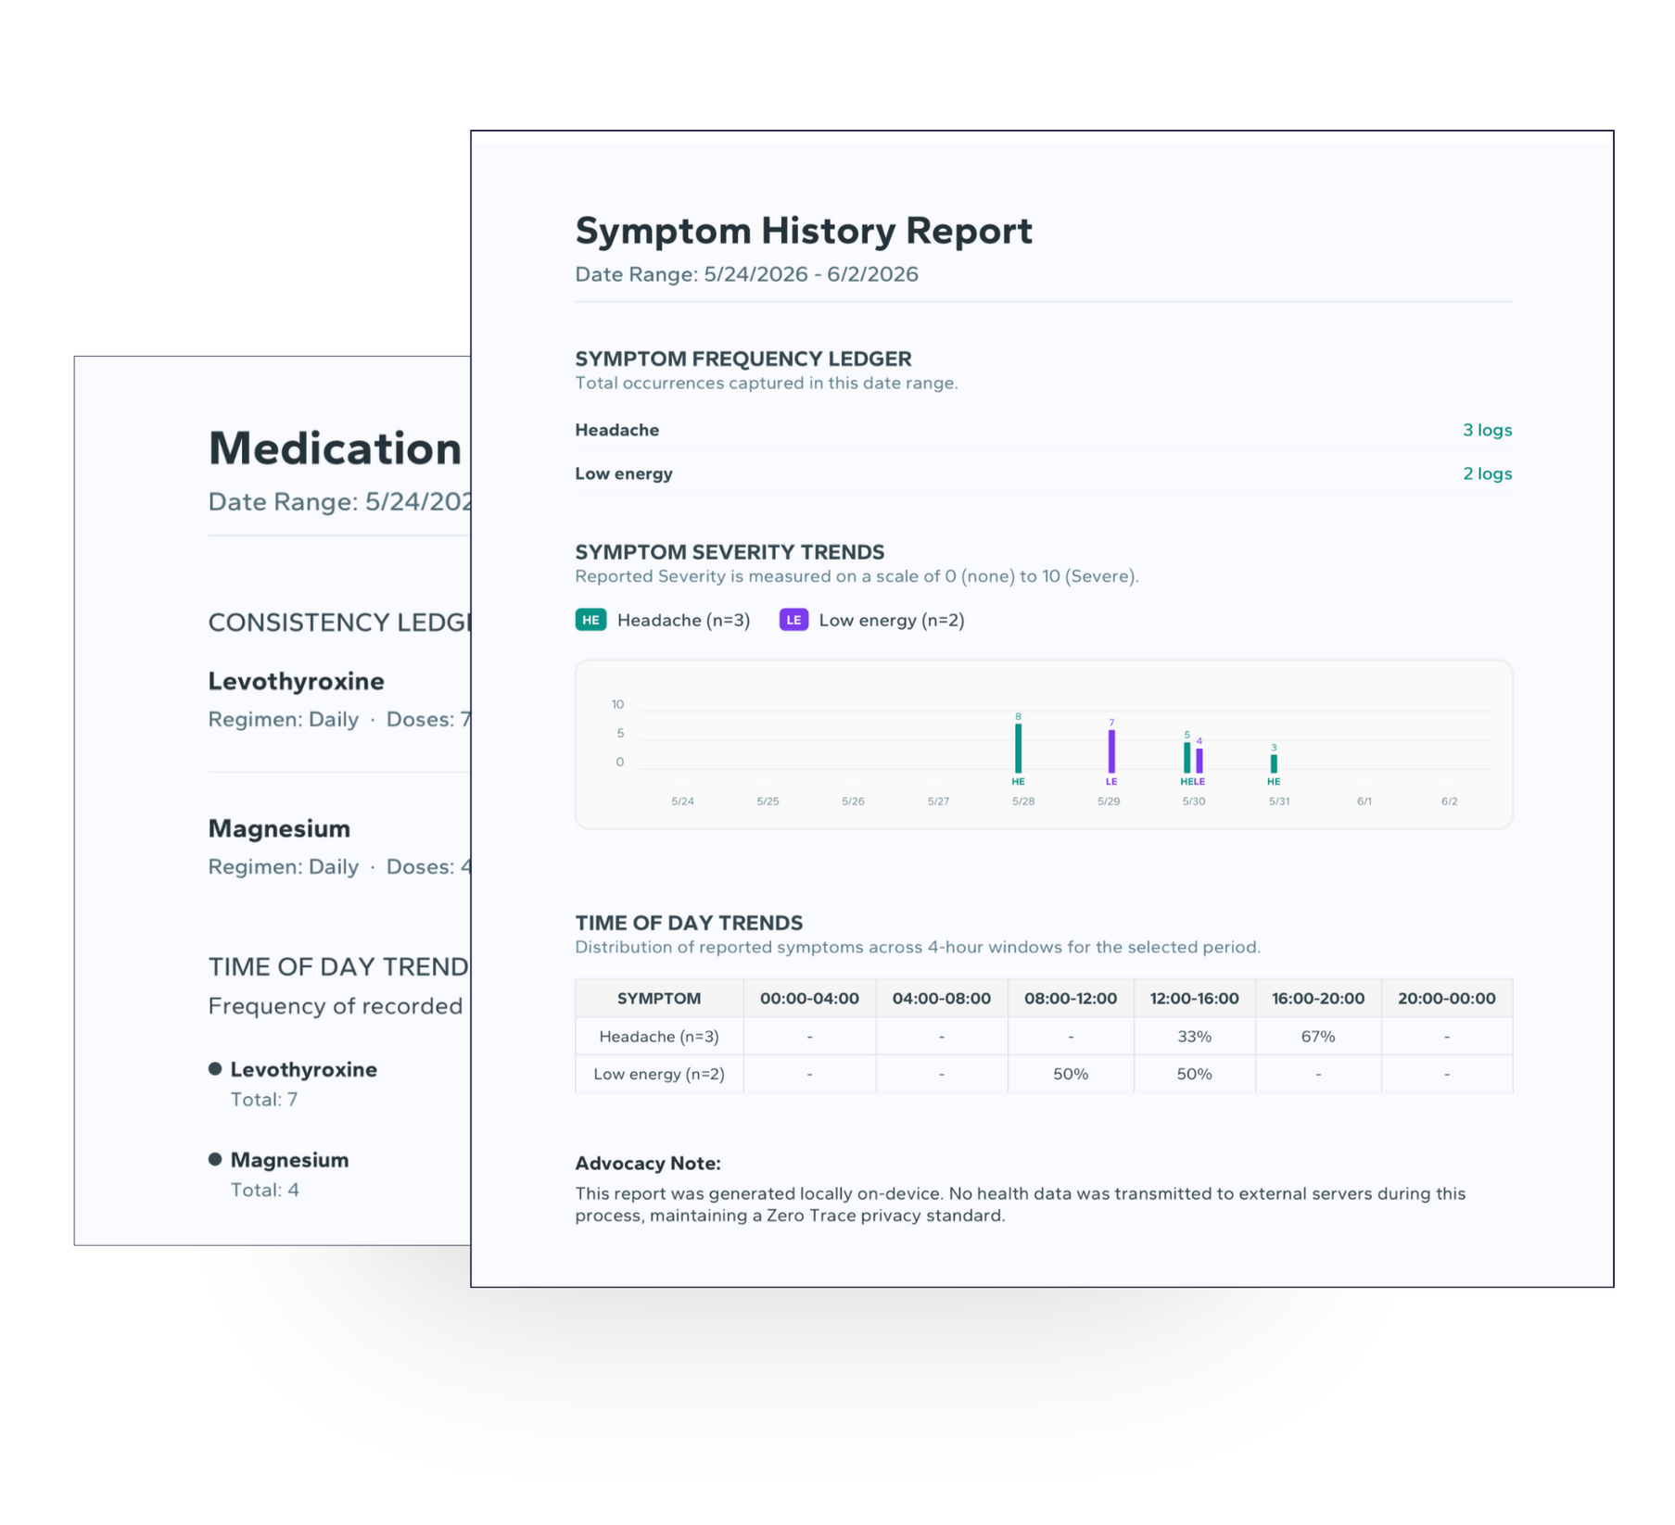This screenshot has height=1525, width=1675.
Task: Select the Headache bar on 5/28
Action: (1018, 748)
